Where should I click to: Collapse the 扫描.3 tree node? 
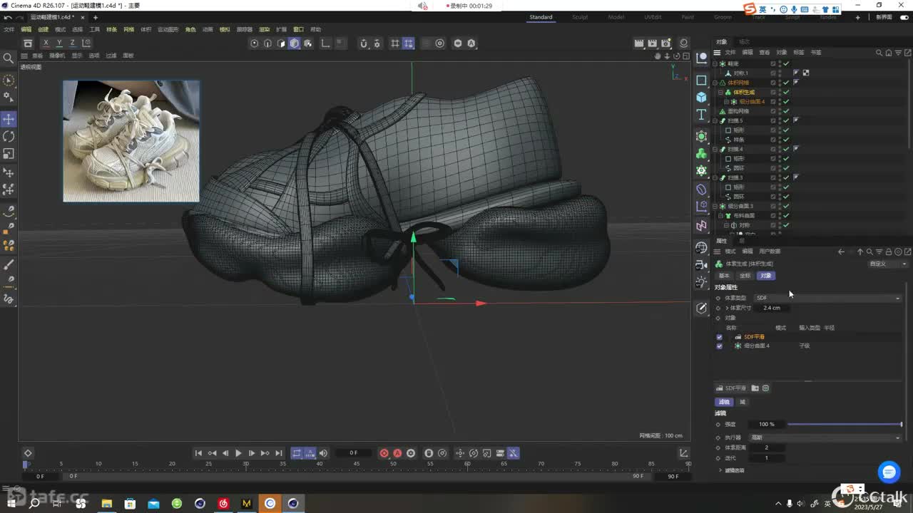pyautogui.click(x=716, y=177)
